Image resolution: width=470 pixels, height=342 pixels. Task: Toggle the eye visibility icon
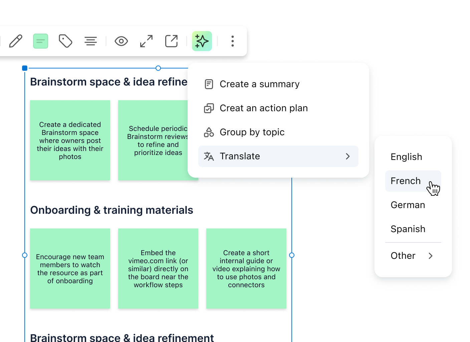[121, 41]
